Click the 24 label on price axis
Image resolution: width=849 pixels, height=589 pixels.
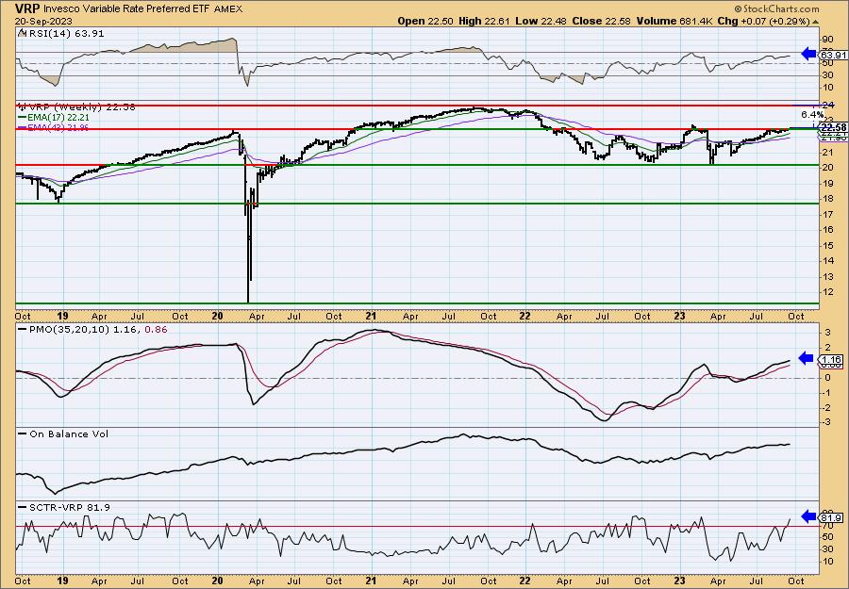(828, 105)
